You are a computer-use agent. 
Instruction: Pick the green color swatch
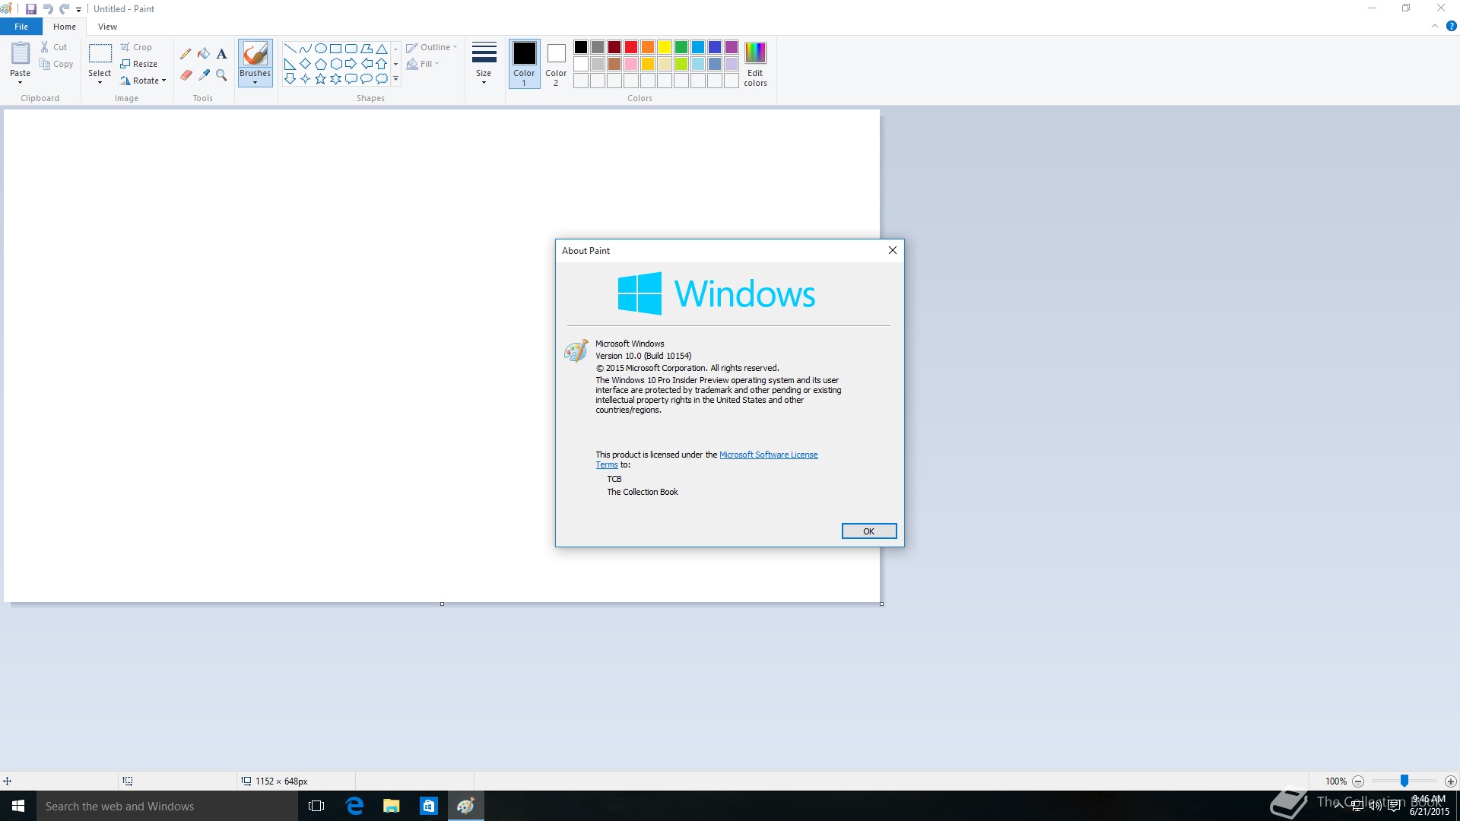click(681, 47)
